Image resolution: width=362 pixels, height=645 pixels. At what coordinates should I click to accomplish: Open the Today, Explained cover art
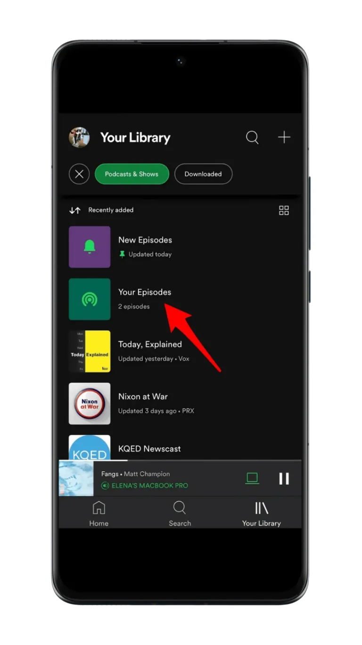[90, 351]
